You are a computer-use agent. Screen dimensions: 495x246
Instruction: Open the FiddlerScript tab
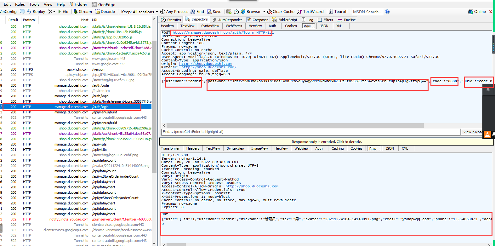[x=285, y=20]
